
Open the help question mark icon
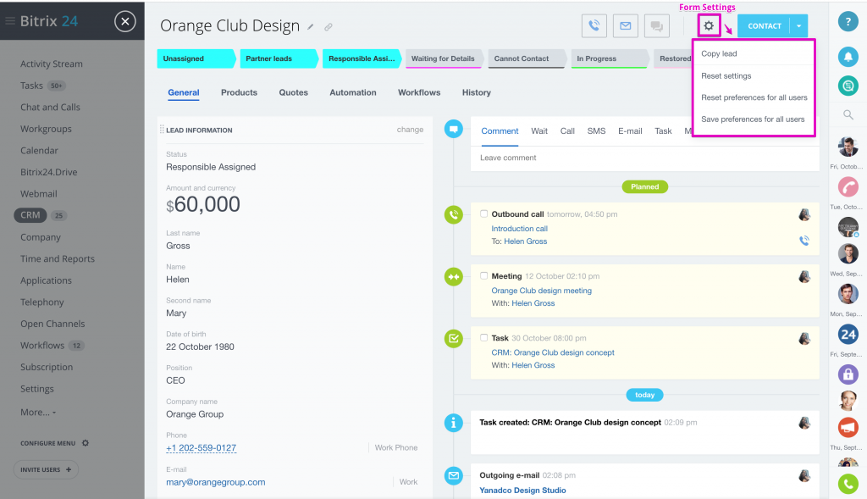tap(848, 21)
